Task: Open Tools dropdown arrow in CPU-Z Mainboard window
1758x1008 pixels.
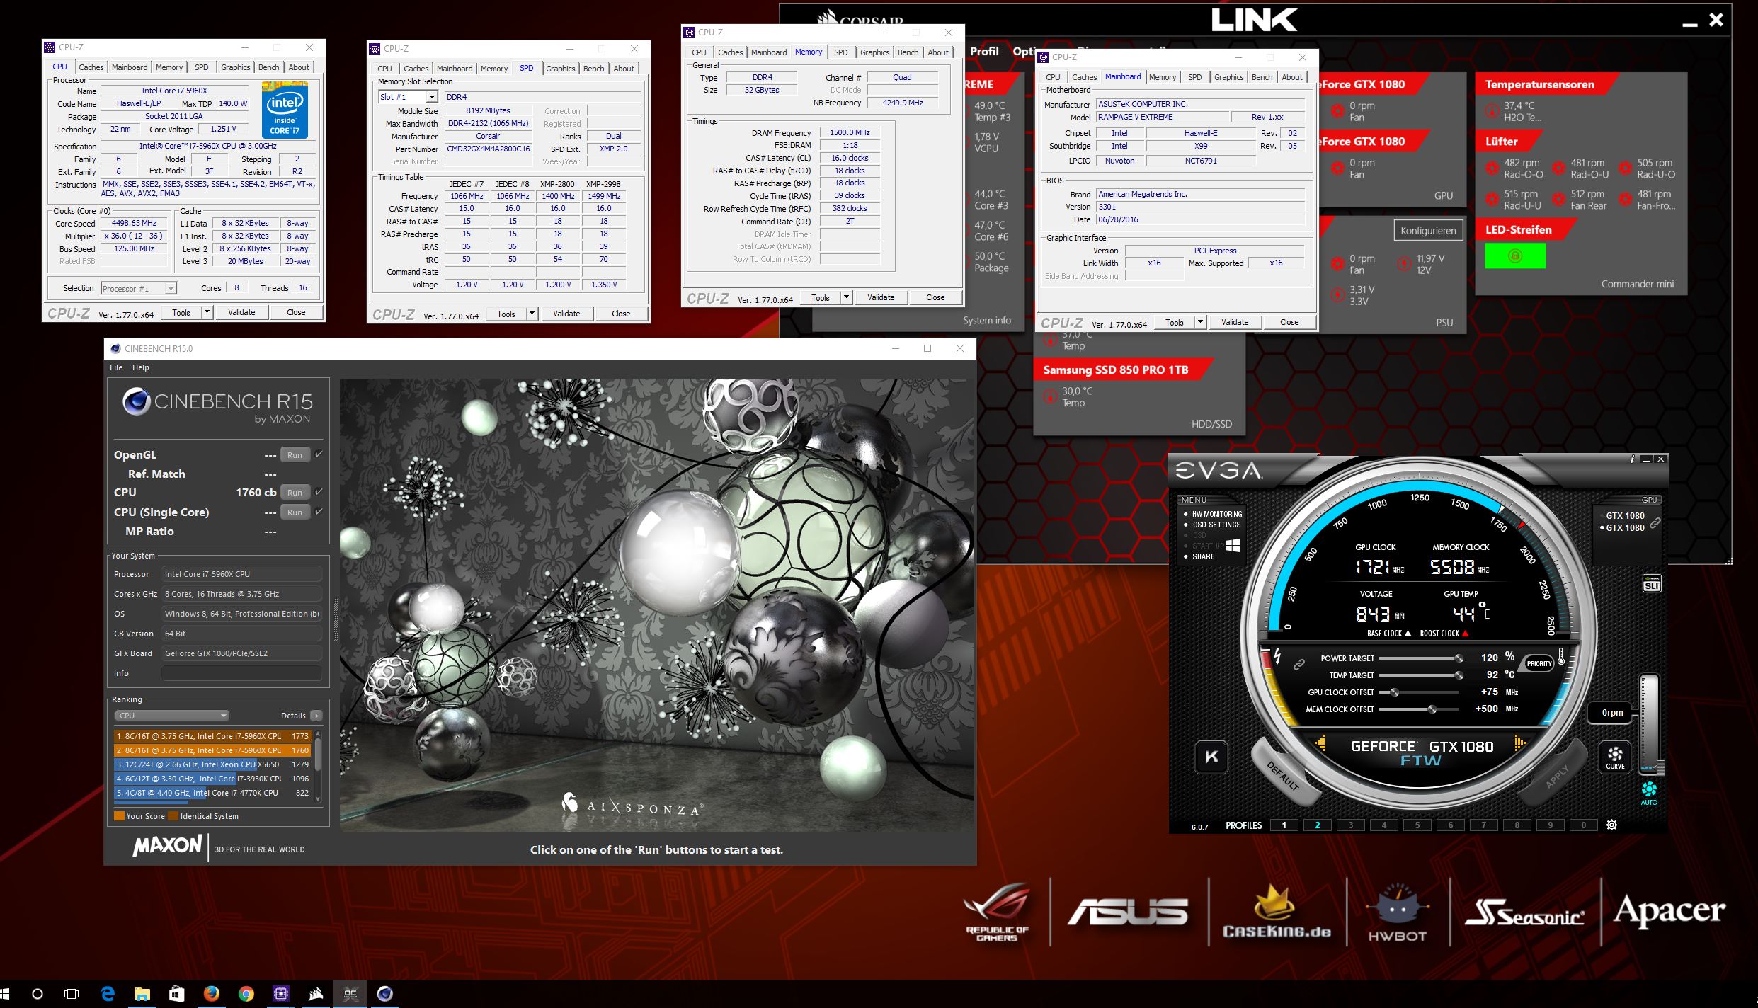Action: tap(1200, 322)
